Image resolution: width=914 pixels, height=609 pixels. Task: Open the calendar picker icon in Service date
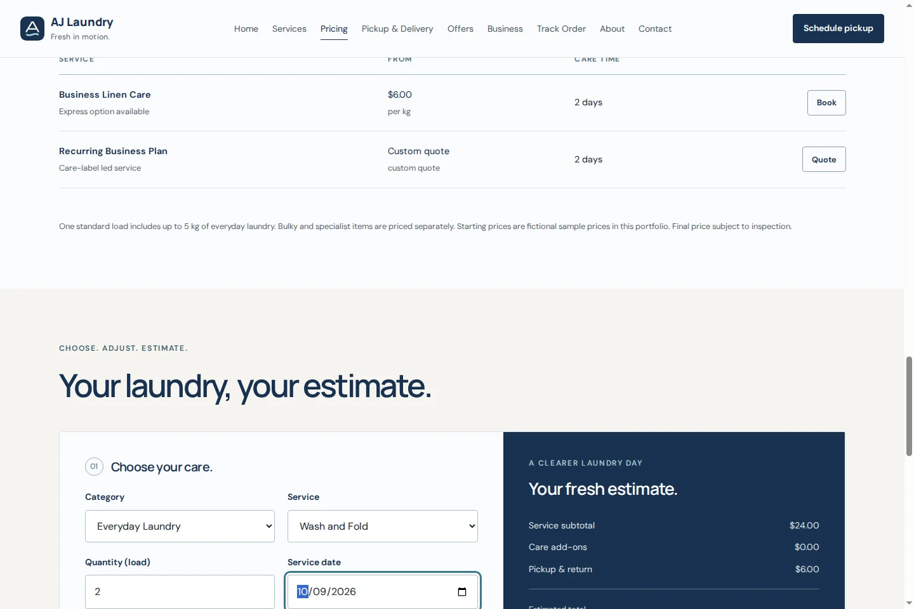[462, 592]
